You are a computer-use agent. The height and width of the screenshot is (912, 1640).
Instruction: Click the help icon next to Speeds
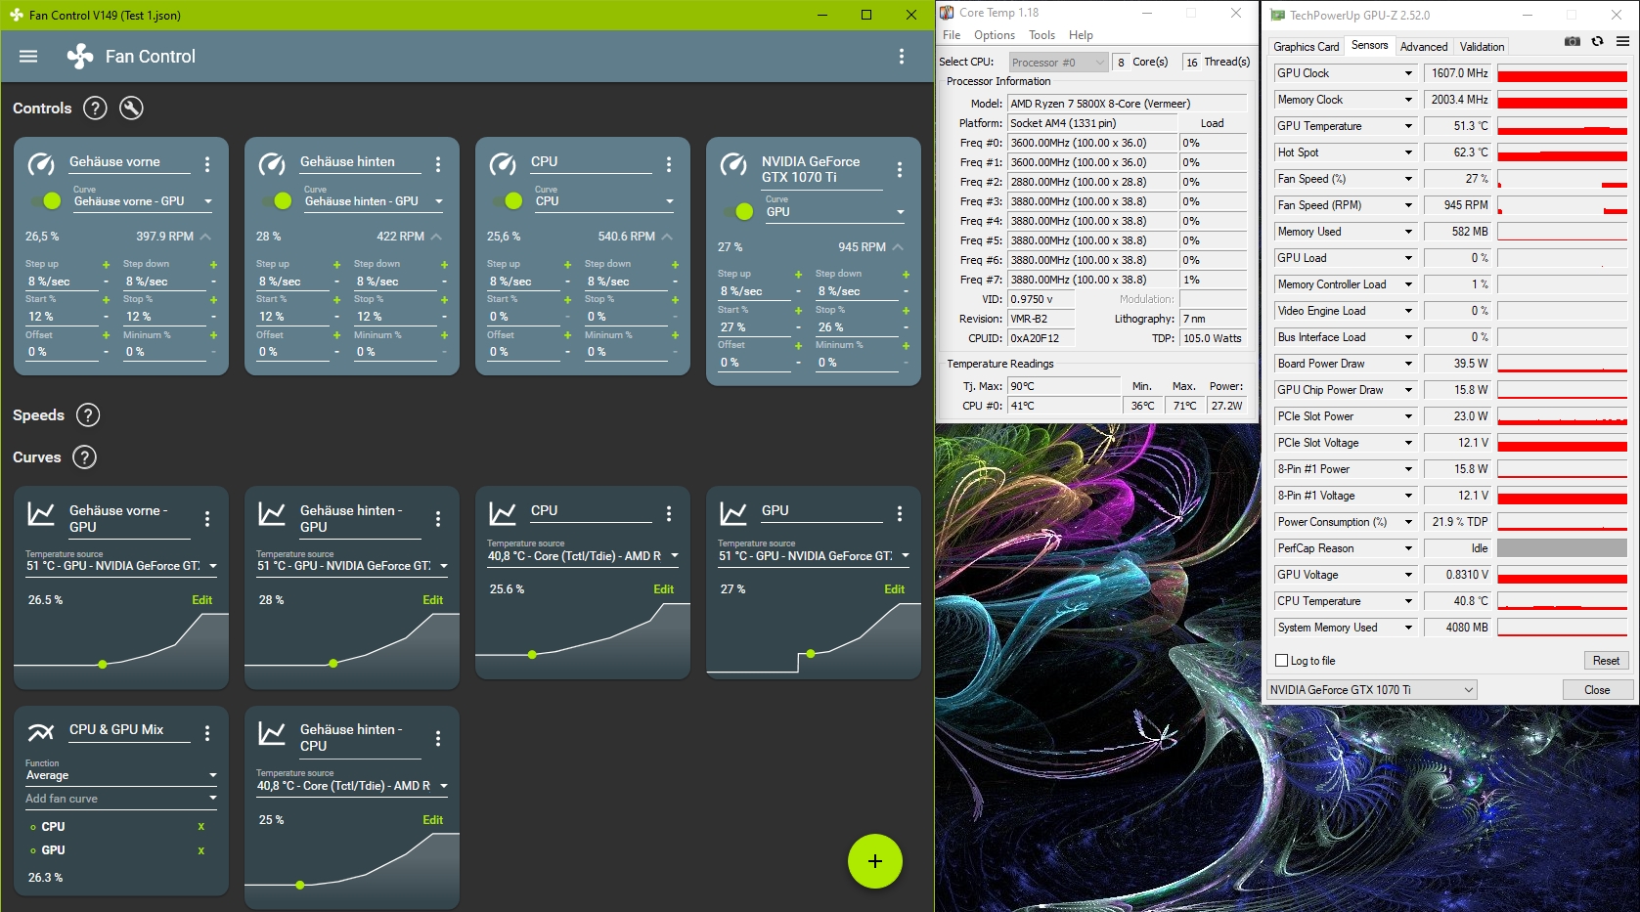(x=88, y=415)
